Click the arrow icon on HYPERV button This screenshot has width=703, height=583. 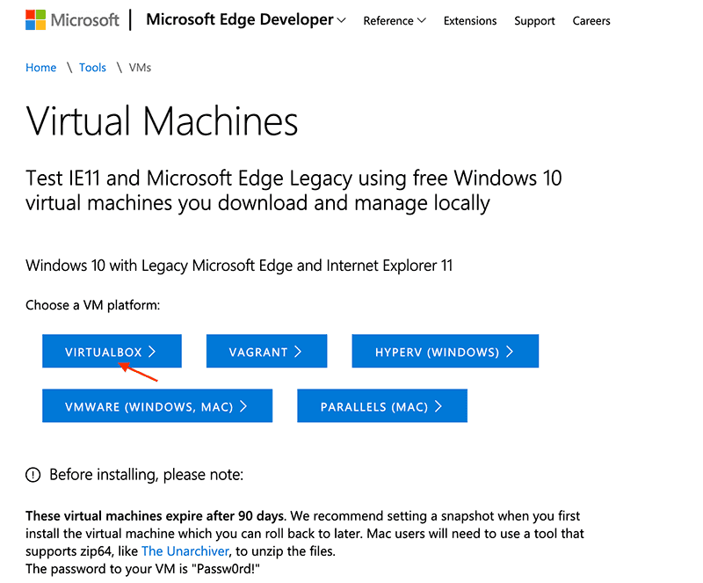coord(510,350)
